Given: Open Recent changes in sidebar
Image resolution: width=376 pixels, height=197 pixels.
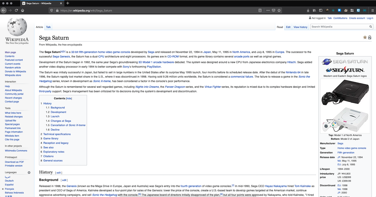Looking at the screenshot, I should click(x=13, y=98).
